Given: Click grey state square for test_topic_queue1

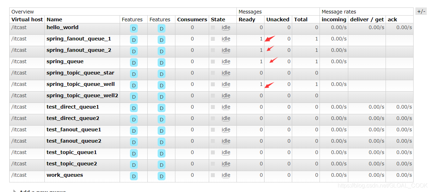Looking at the screenshot, I should click(x=213, y=152).
